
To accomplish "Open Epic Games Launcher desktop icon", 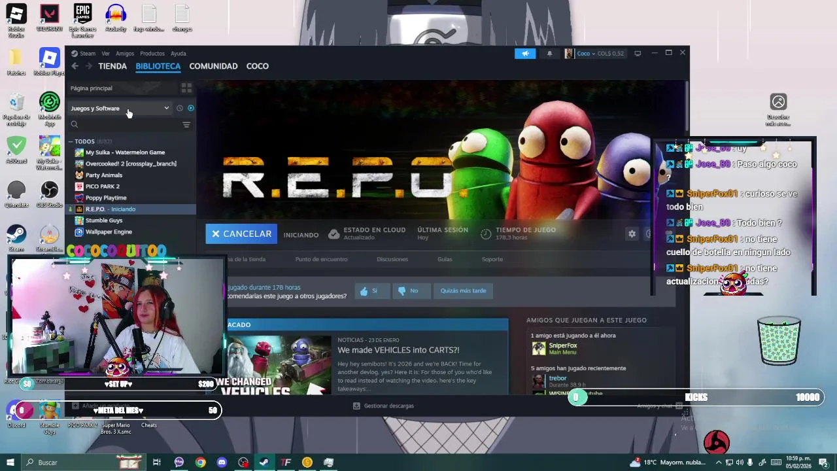I will coord(82,21).
